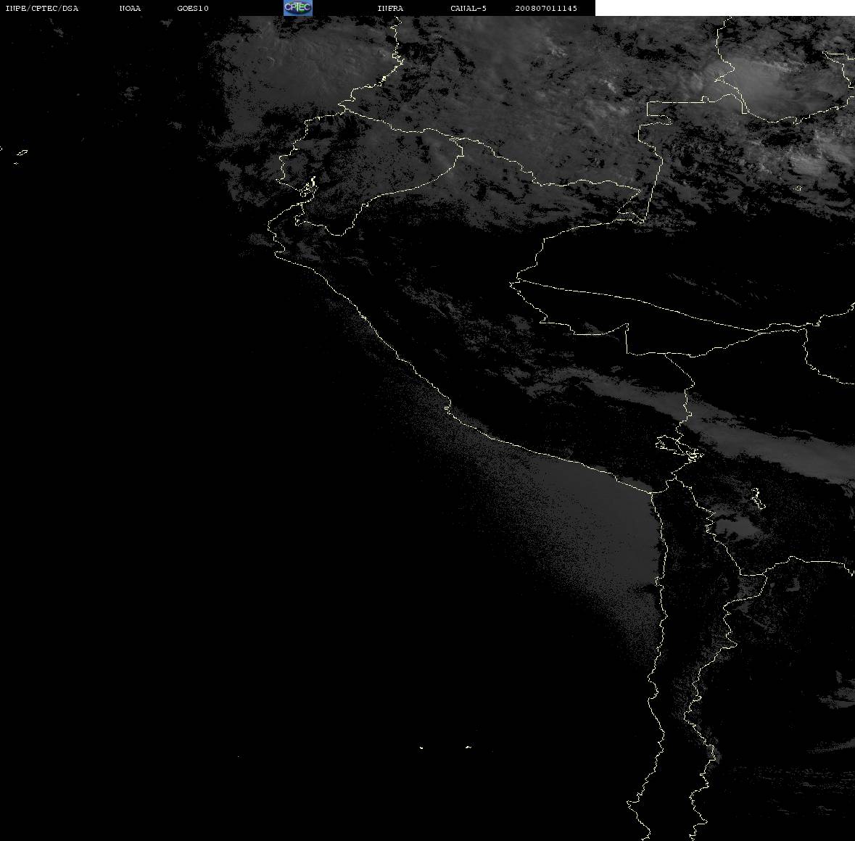
Task: Click the INFRA label in the header
Action: pyautogui.click(x=390, y=8)
